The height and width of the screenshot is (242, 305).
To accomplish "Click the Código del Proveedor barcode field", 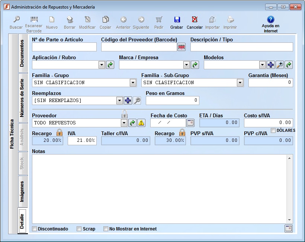I will (139, 47).
